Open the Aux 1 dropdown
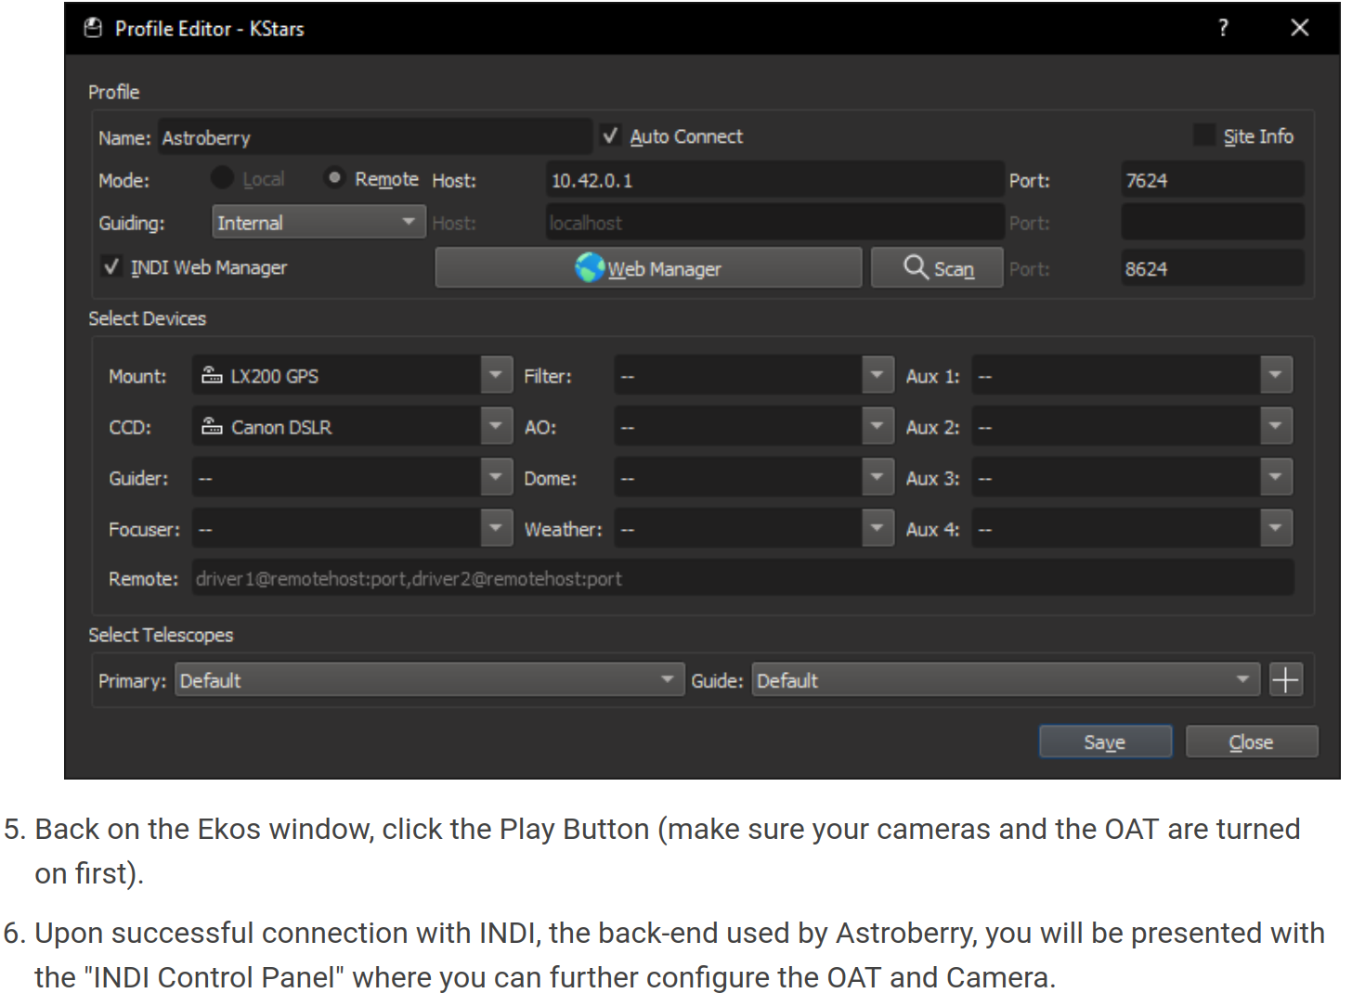The height and width of the screenshot is (1006, 1352). (x=1277, y=375)
